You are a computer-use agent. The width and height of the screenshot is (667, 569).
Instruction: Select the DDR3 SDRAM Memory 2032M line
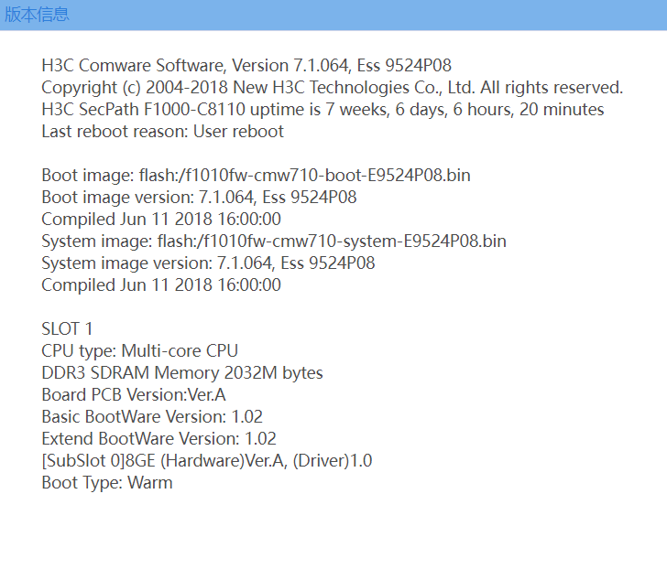(x=181, y=373)
